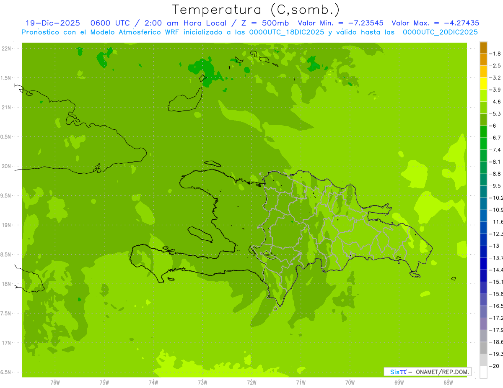Screen dimensions: 503x388
Task: Click 'Valor Min. = -7.23545' text
Action: click(340, 23)
